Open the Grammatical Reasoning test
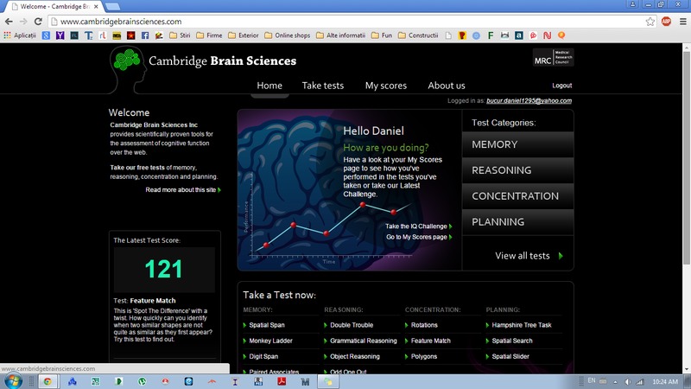The width and height of the screenshot is (691, 389). pos(363,341)
